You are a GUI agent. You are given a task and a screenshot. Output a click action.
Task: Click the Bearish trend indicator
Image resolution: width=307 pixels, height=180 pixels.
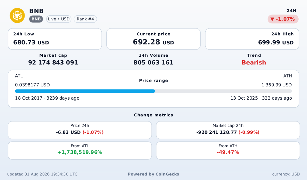[x=254, y=62]
